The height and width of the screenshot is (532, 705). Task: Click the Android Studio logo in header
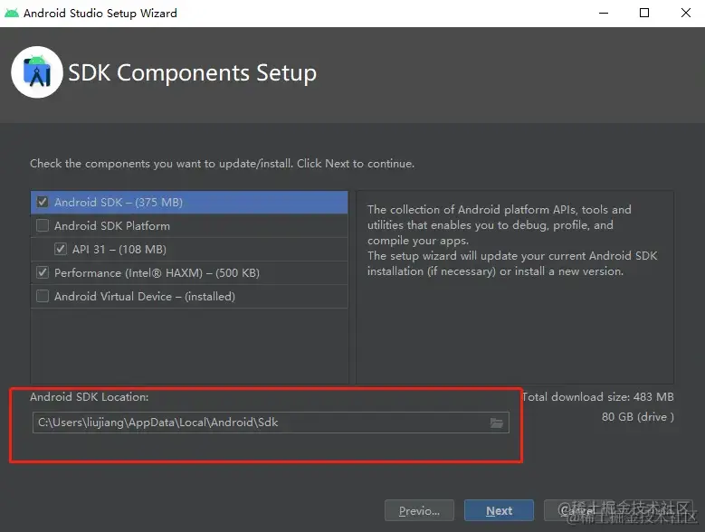pyautogui.click(x=37, y=72)
